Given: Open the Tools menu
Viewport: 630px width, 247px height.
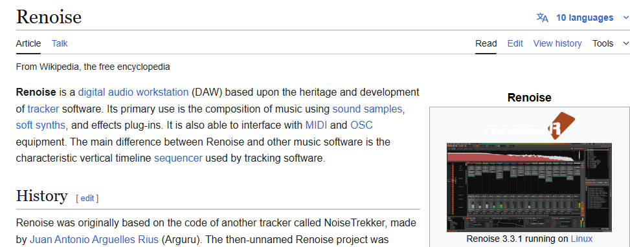Looking at the screenshot, I should pos(603,43).
